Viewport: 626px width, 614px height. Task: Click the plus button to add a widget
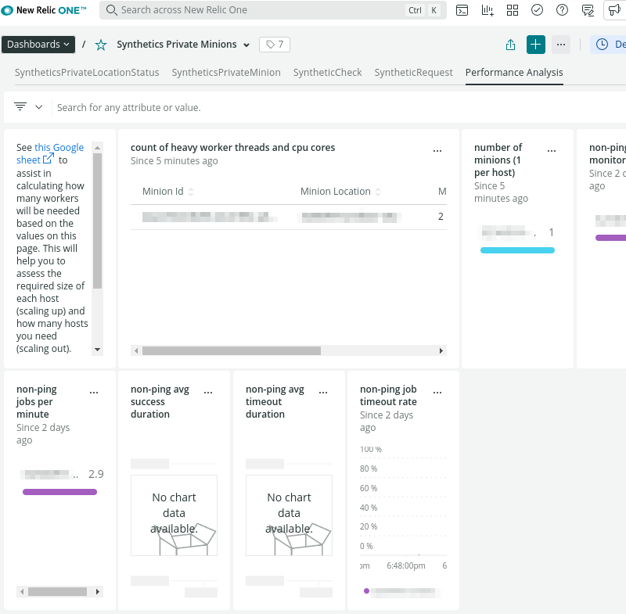pos(535,45)
